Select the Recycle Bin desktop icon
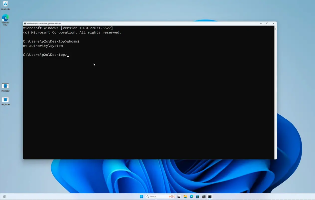Screen dimensions: 315x200 point(5,4)
